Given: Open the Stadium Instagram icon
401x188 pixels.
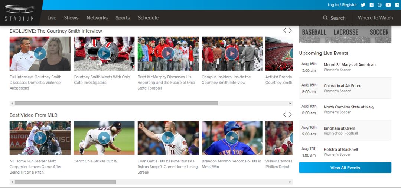Looking at the screenshot, I should tap(380, 5).
